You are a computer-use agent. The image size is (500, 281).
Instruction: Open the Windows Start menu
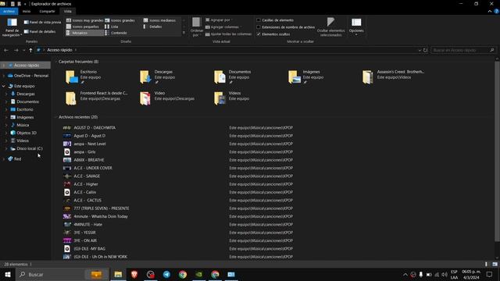click(8, 274)
